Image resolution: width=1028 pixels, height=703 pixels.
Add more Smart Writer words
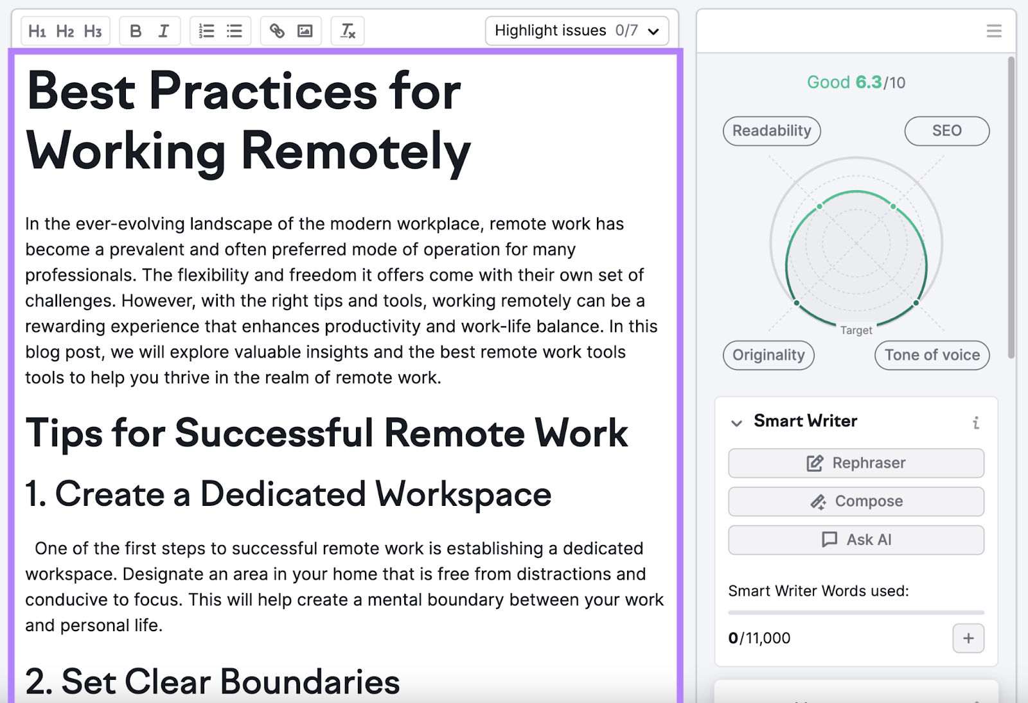(x=968, y=638)
